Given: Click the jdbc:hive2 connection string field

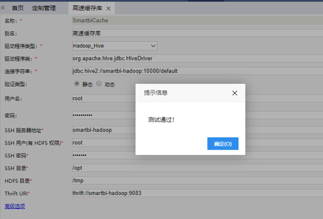Looking at the screenshot, I should pos(197,71).
